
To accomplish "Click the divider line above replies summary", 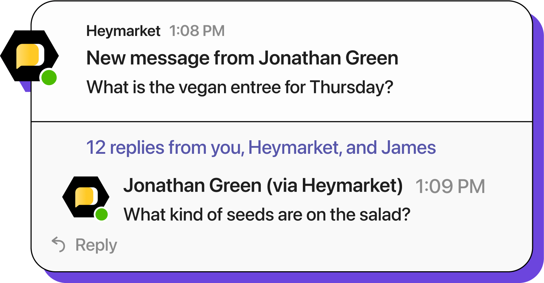I will (282, 122).
